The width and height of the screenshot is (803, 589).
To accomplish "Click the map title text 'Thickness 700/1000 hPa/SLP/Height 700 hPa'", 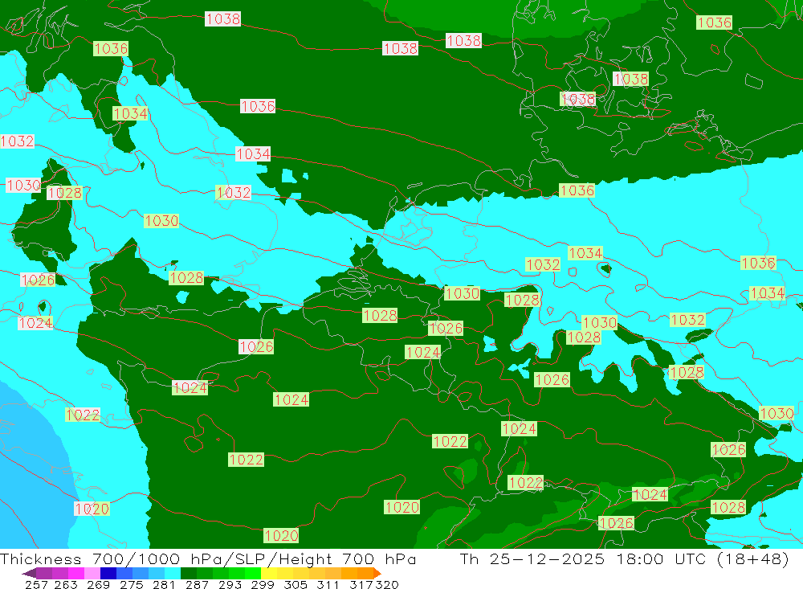I will point(208,558).
